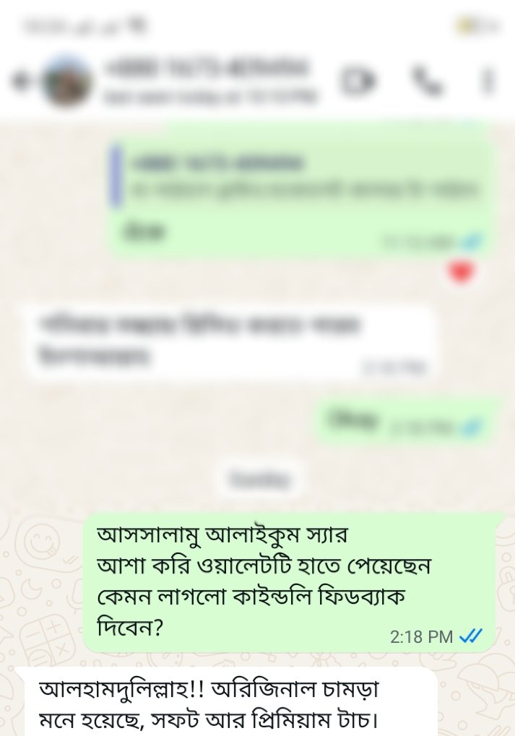Open the contact's profile picture

pyautogui.click(x=66, y=81)
